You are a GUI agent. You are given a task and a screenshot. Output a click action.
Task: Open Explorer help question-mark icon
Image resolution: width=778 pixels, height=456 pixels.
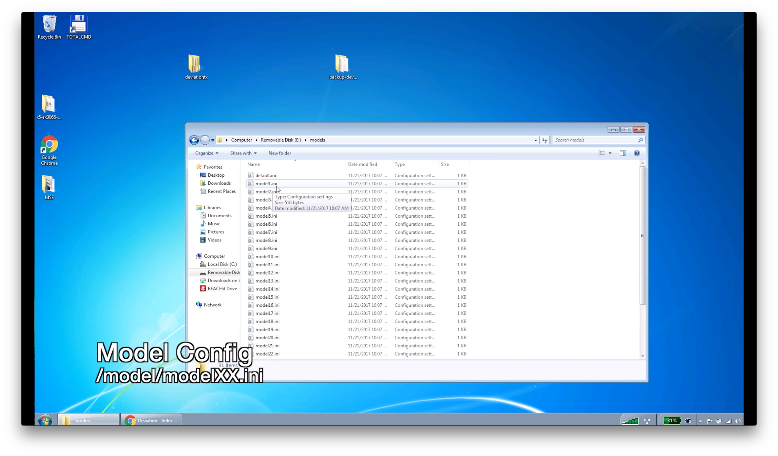pyautogui.click(x=637, y=153)
